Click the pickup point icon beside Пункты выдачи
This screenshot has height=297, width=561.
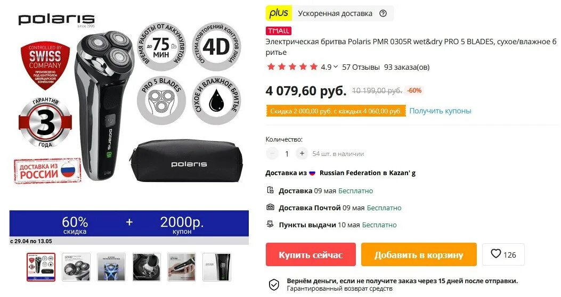coord(271,225)
